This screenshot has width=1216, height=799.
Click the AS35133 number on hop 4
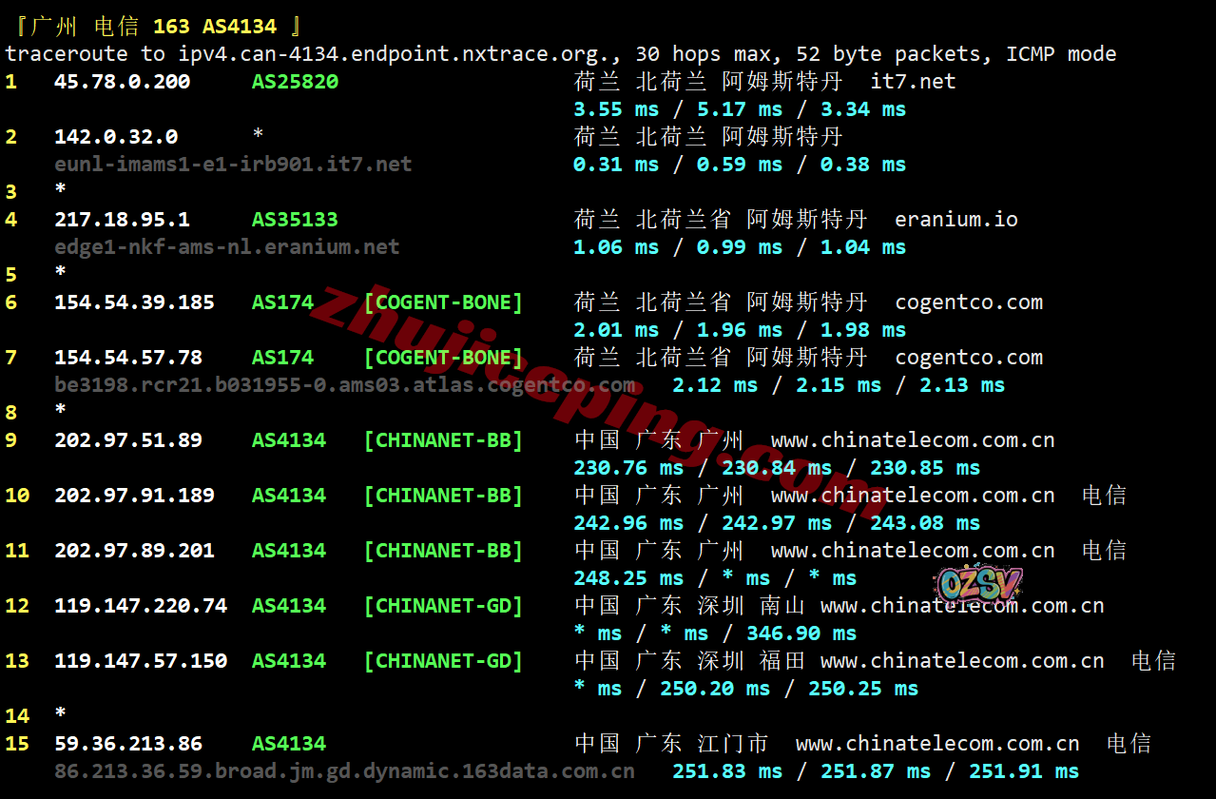tap(295, 220)
